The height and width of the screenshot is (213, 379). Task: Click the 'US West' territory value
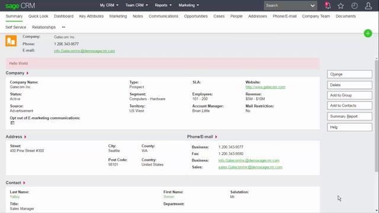[137, 111]
